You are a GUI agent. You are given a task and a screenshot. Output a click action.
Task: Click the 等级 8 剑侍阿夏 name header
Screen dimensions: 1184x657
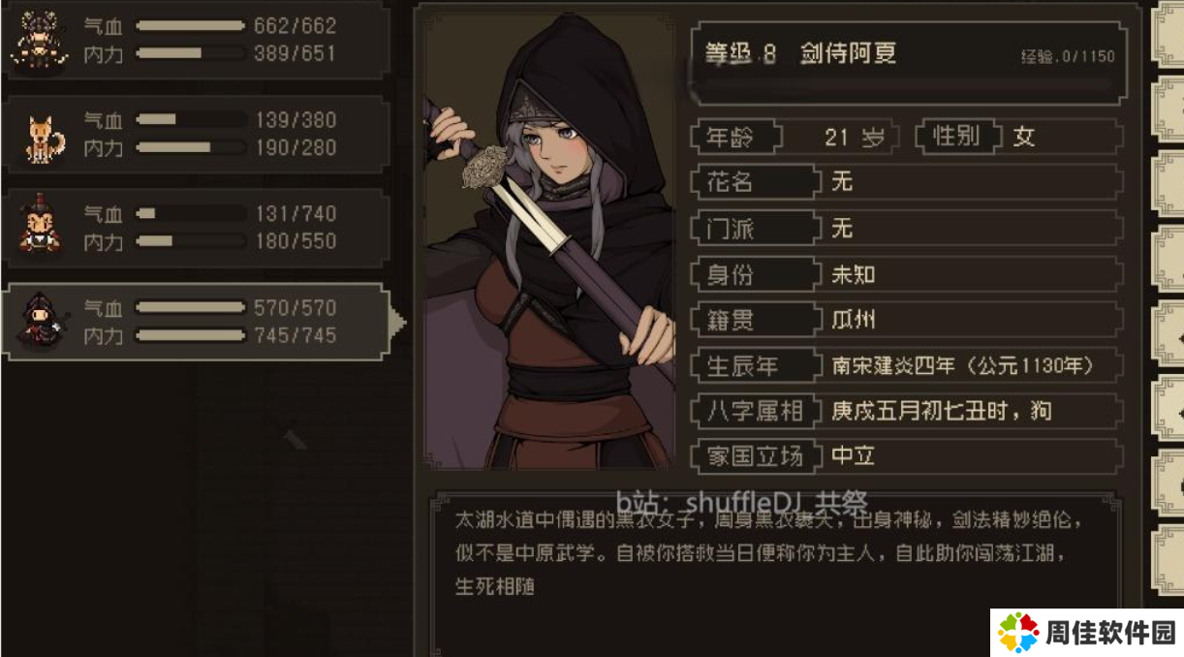(800, 54)
